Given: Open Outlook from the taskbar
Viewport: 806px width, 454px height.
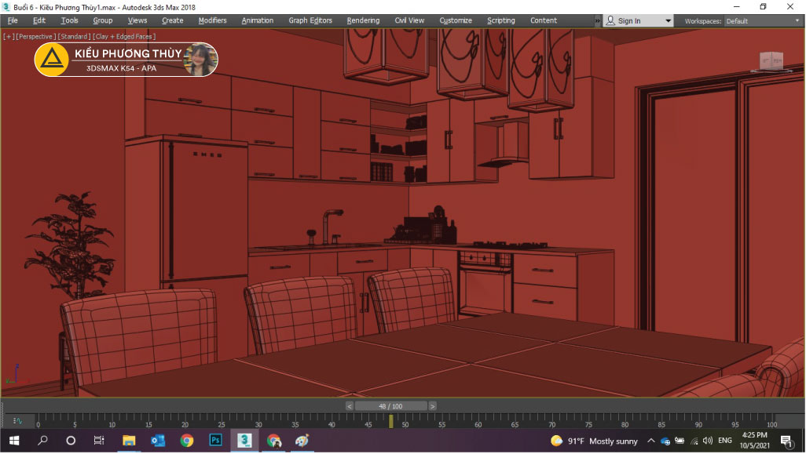Looking at the screenshot, I should [158, 441].
